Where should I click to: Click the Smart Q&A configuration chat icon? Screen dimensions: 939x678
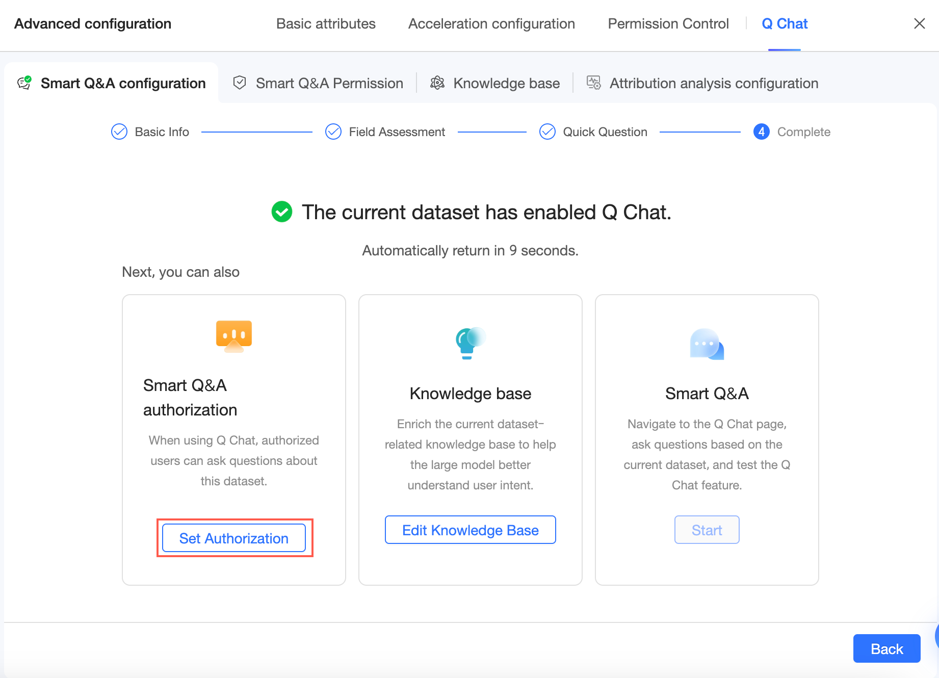tap(24, 83)
